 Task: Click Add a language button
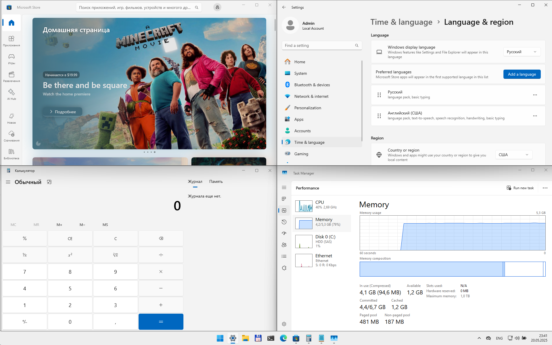[522, 74]
